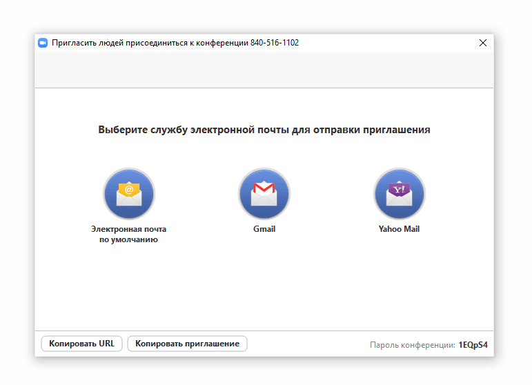Click the window title with conference 840-516-1102
Image resolution: width=532 pixels, height=385 pixels.
tap(175, 43)
